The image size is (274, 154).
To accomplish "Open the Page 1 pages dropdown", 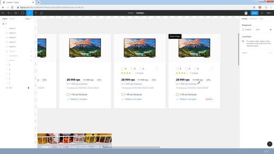I will 28,19.
